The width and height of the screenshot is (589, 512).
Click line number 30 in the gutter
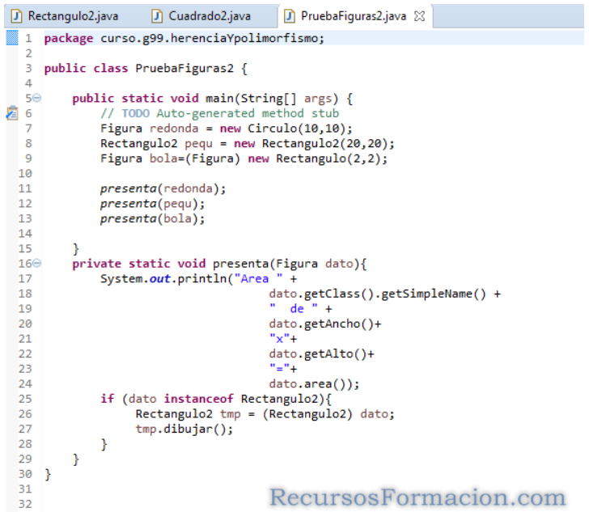click(x=25, y=474)
